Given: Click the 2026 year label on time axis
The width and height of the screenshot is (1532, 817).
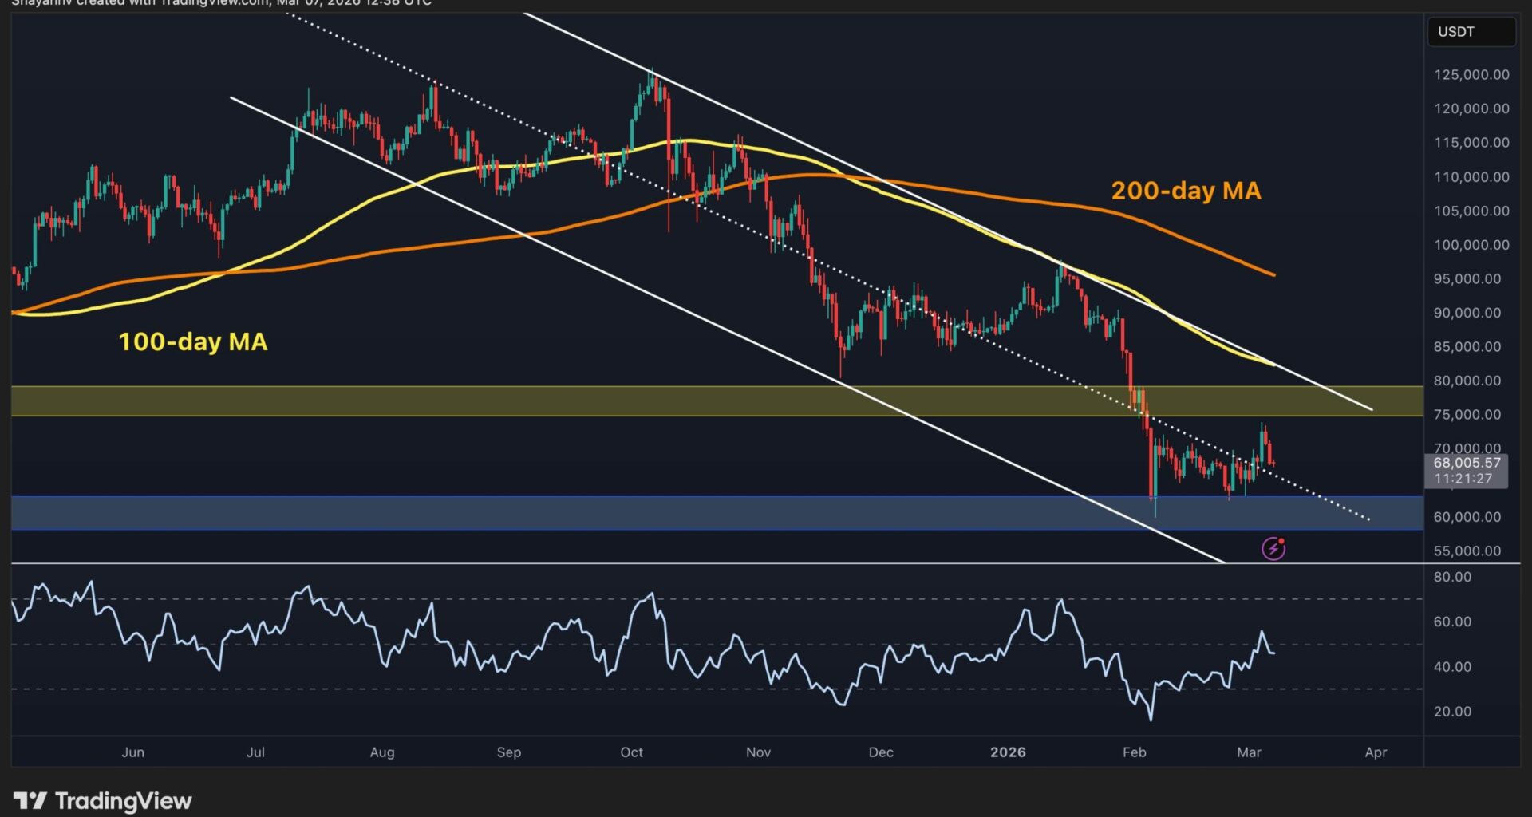Looking at the screenshot, I should click(x=1008, y=752).
